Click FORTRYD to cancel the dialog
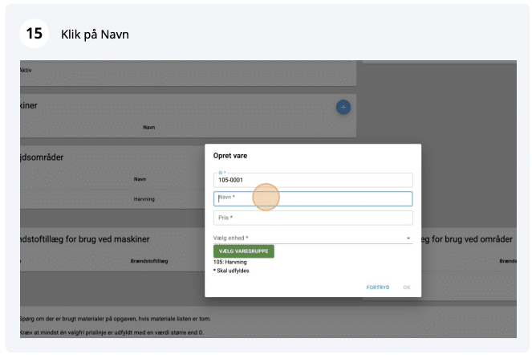532x355 pixels. (x=378, y=287)
